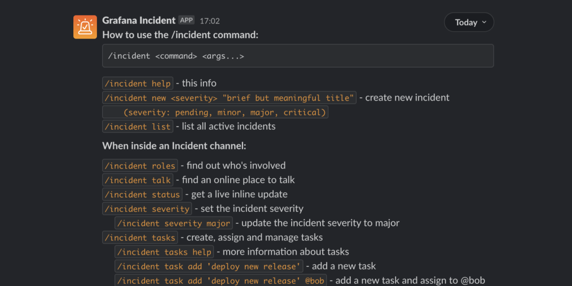
Task: Click the /incident list code snippet
Action: pyautogui.click(x=137, y=126)
